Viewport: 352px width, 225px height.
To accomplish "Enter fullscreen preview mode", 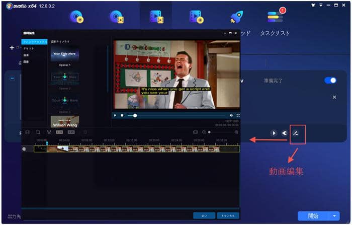I will tap(238, 116).
